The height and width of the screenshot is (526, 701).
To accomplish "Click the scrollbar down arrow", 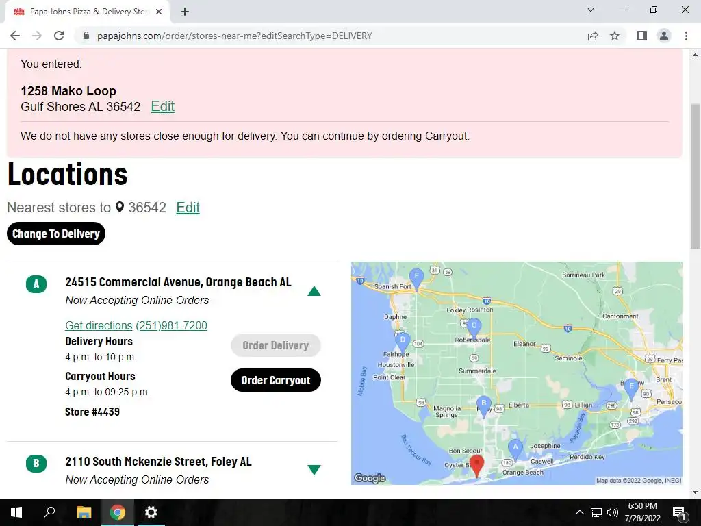I will click(x=695, y=492).
